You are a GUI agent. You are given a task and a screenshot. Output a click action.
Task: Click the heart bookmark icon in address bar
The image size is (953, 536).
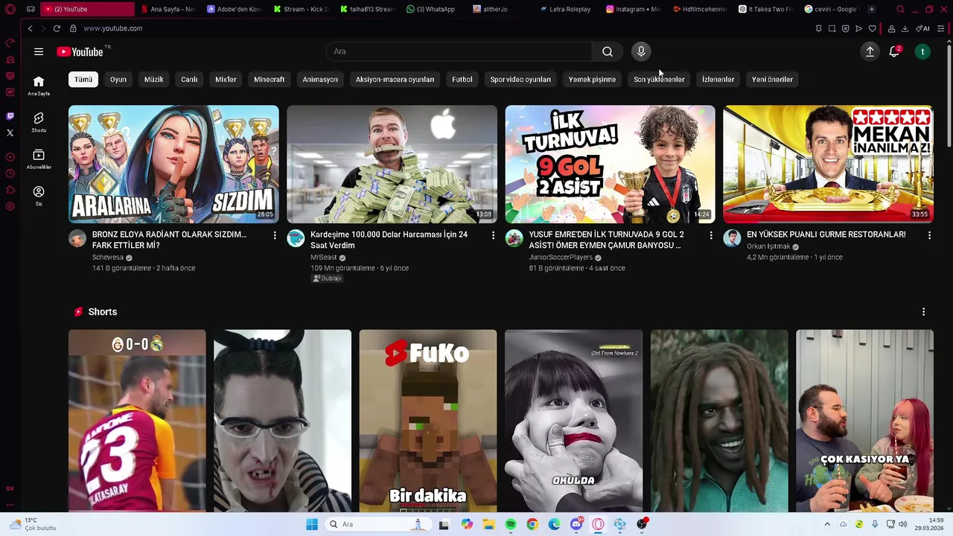click(x=872, y=28)
